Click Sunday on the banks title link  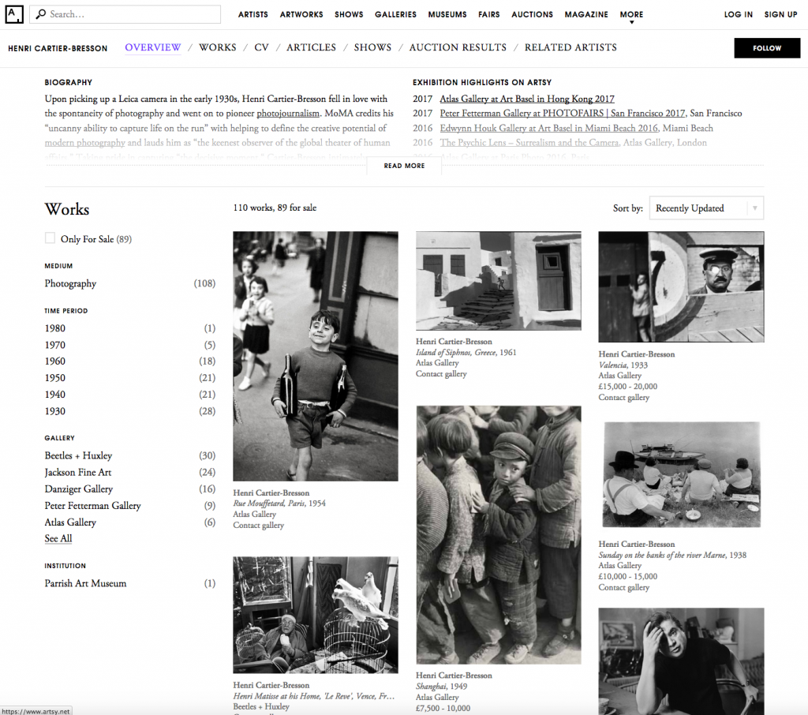click(662, 556)
